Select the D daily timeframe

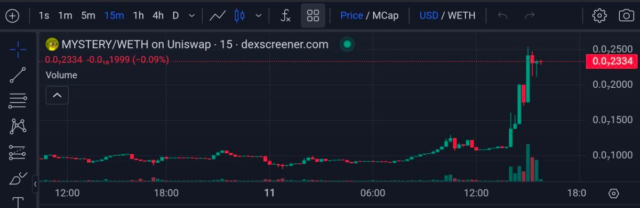(x=175, y=16)
